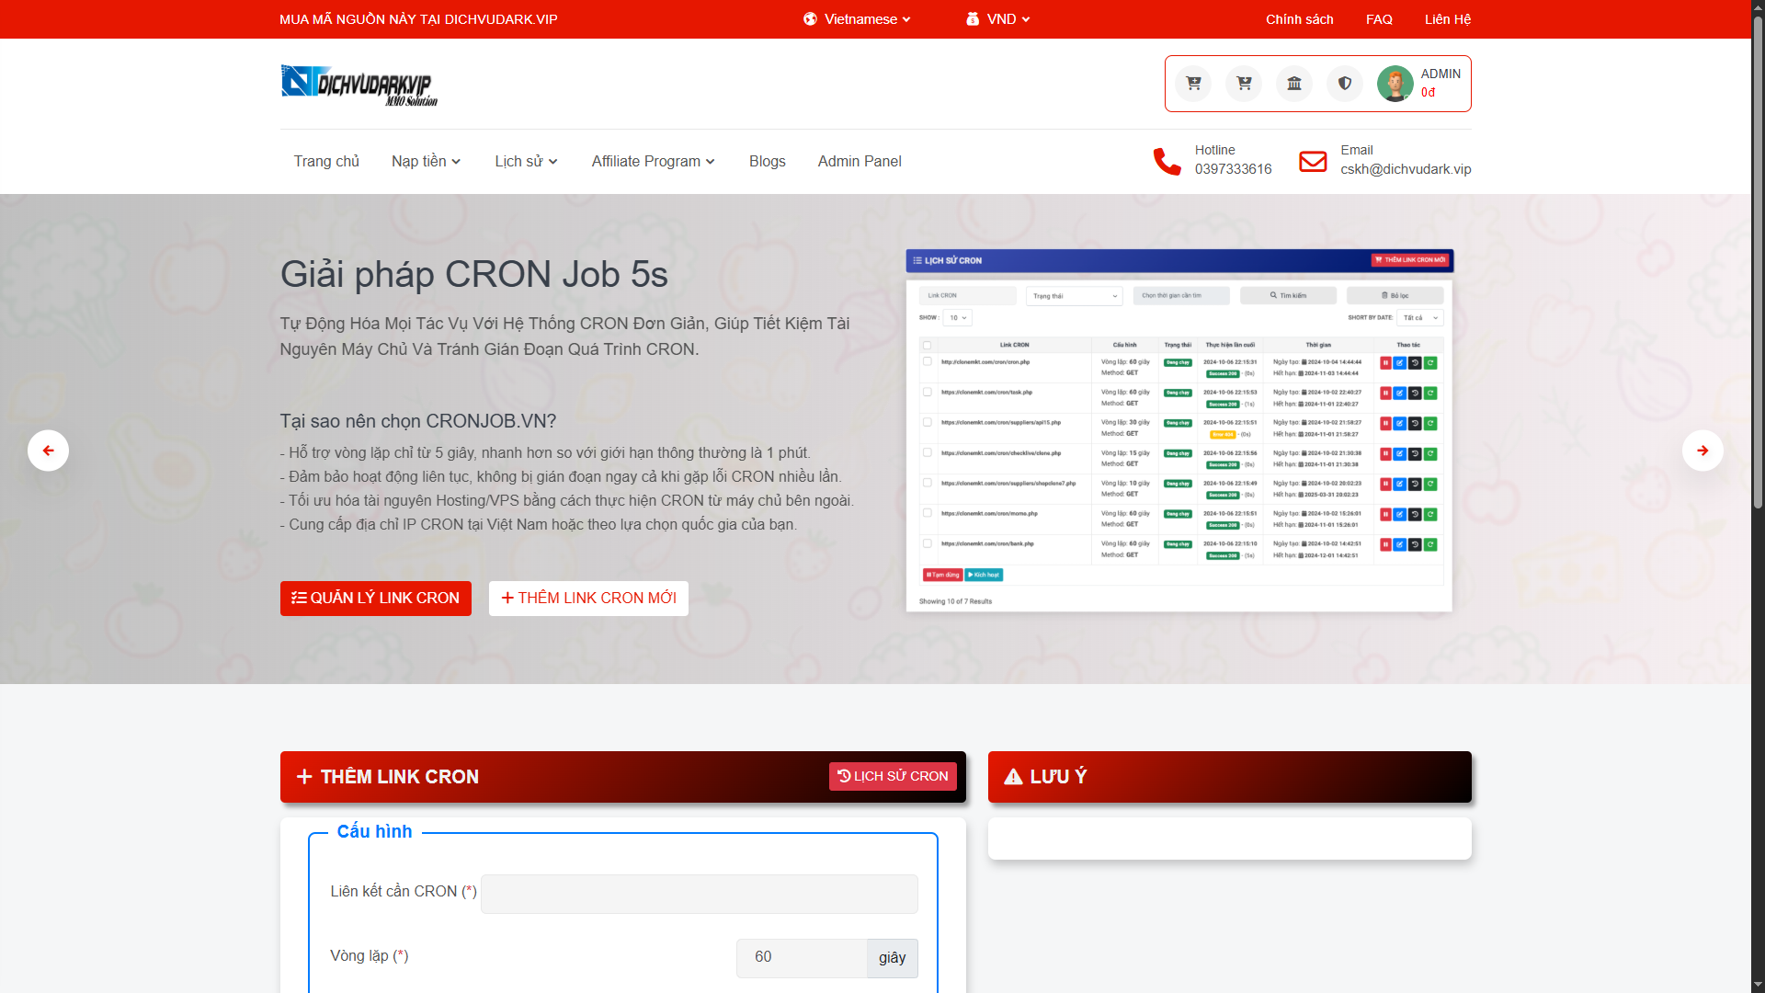The image size is (1765, 993).
Task: Click the Hotline phone icon
Action: [1167, 162]
